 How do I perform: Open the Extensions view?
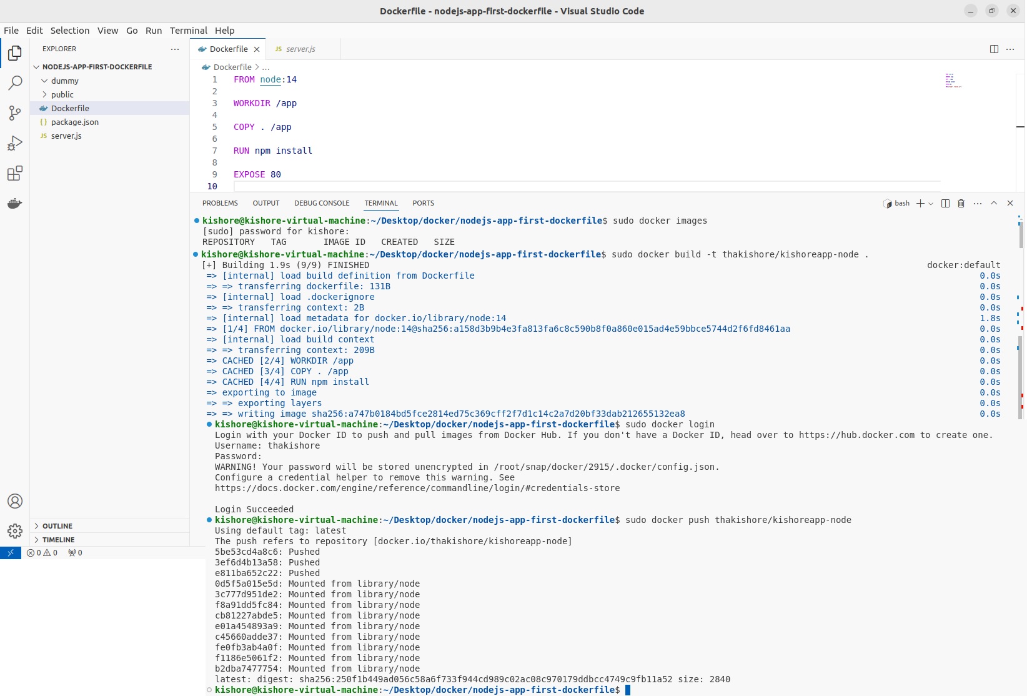(x=15, y=173)
